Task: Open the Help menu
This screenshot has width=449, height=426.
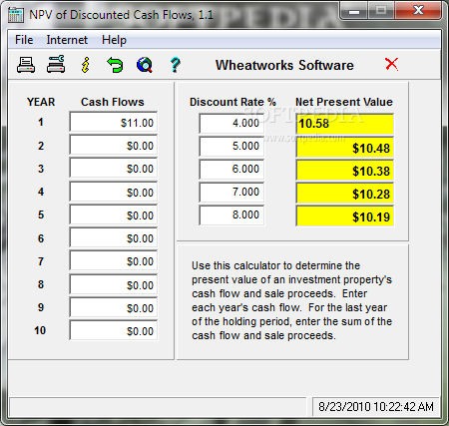Action: 114,40
